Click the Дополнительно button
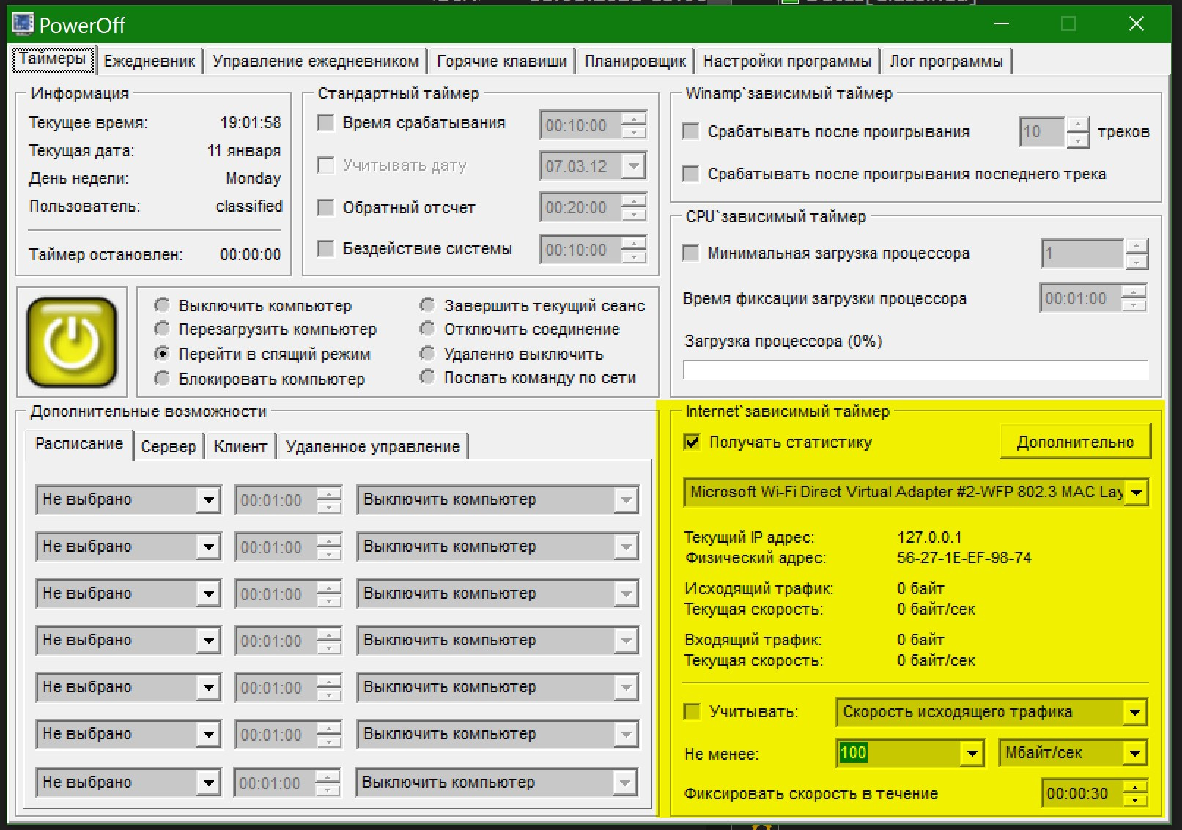This screenshot has width=1182, height=830. pyautogui.click(x=1075, y=442)
